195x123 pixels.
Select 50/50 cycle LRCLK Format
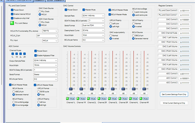tap(38, 91)
